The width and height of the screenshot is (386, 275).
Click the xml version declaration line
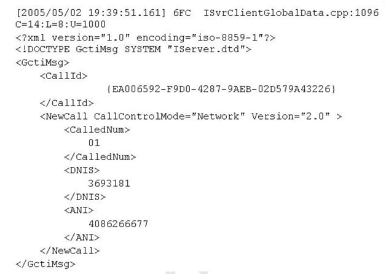pyautogui.click(x=145, y=37)
